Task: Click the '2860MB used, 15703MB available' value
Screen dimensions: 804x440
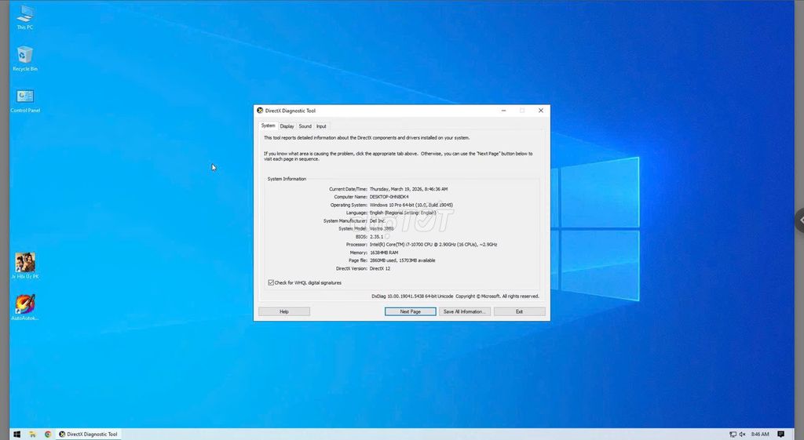Action: pyautogui.click(x=403, y=260)
